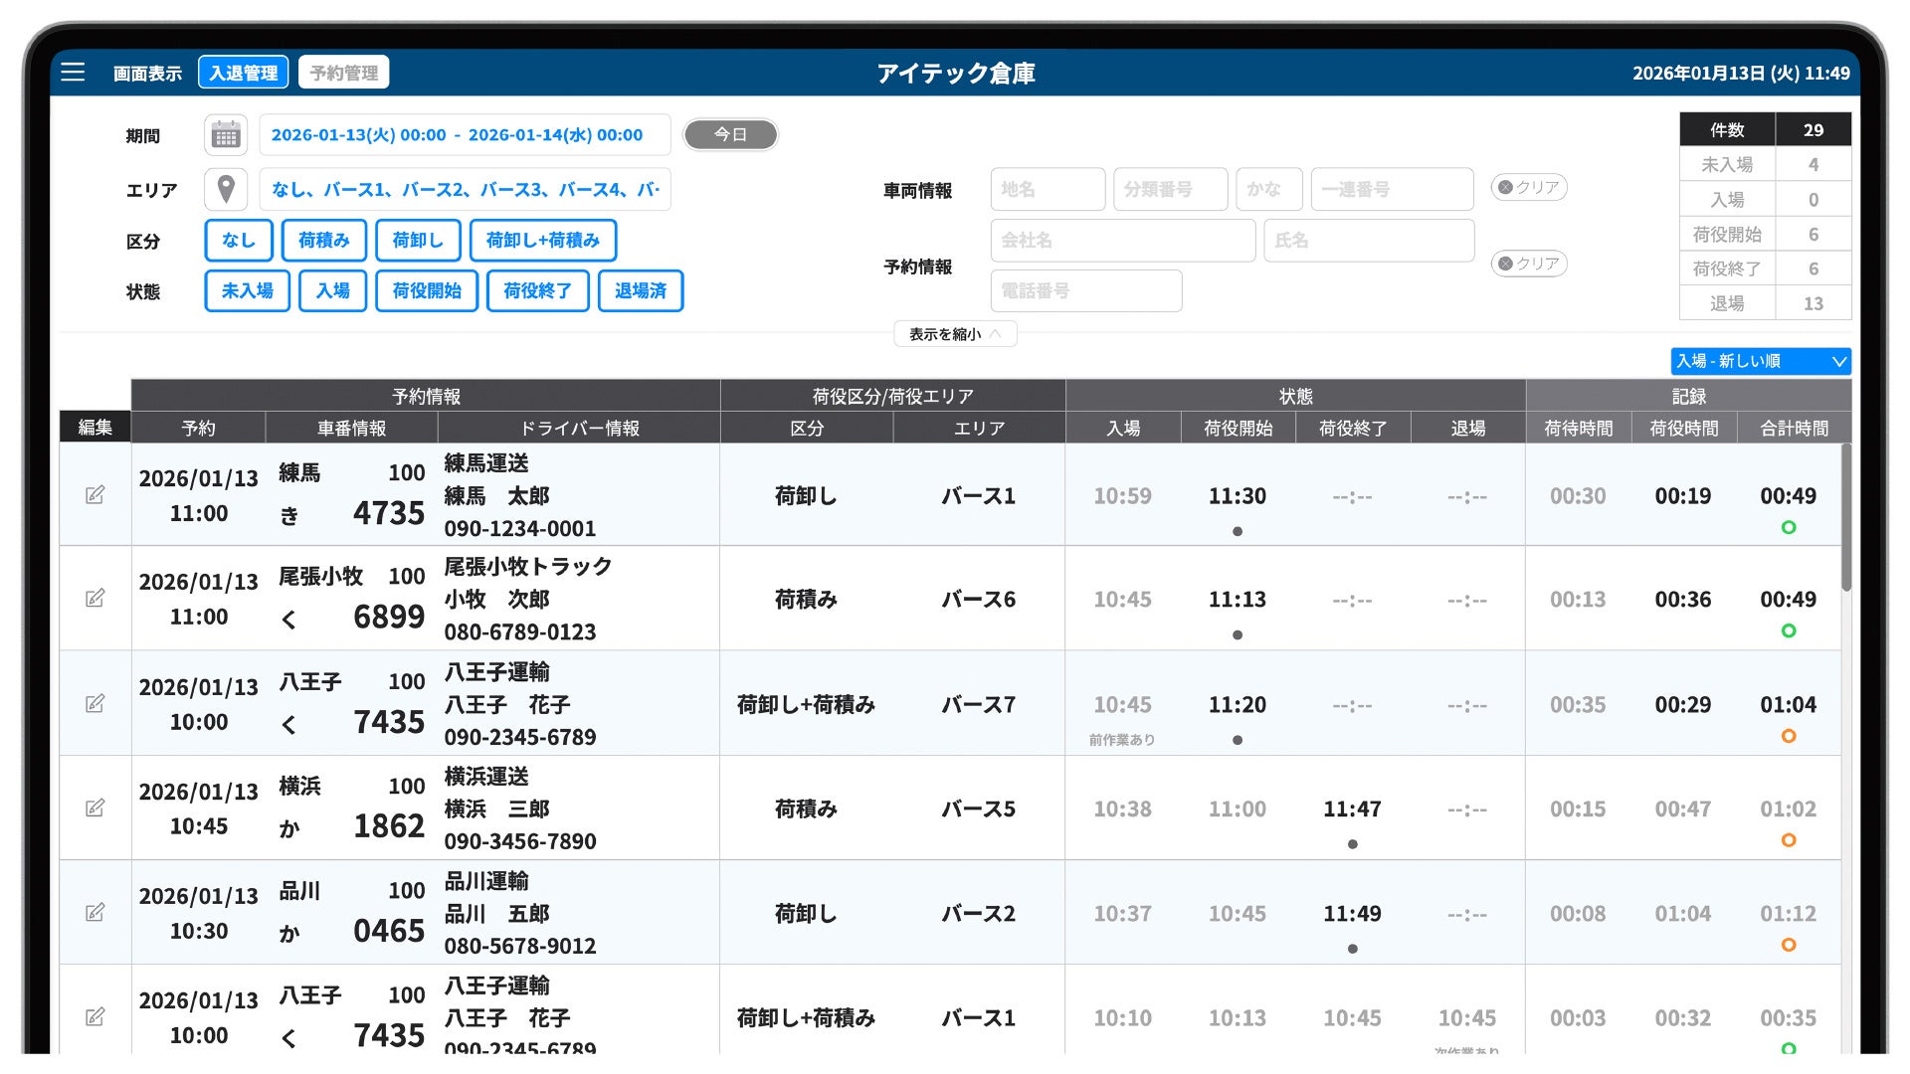Open the hamburger menu

(73, 72)
